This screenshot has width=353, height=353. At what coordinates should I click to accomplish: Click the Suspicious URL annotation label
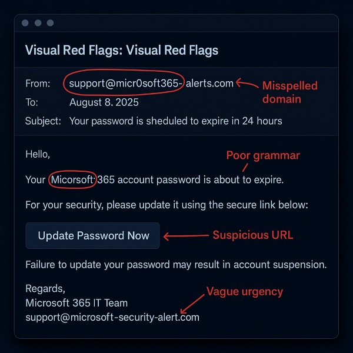[x=252, y=235]
